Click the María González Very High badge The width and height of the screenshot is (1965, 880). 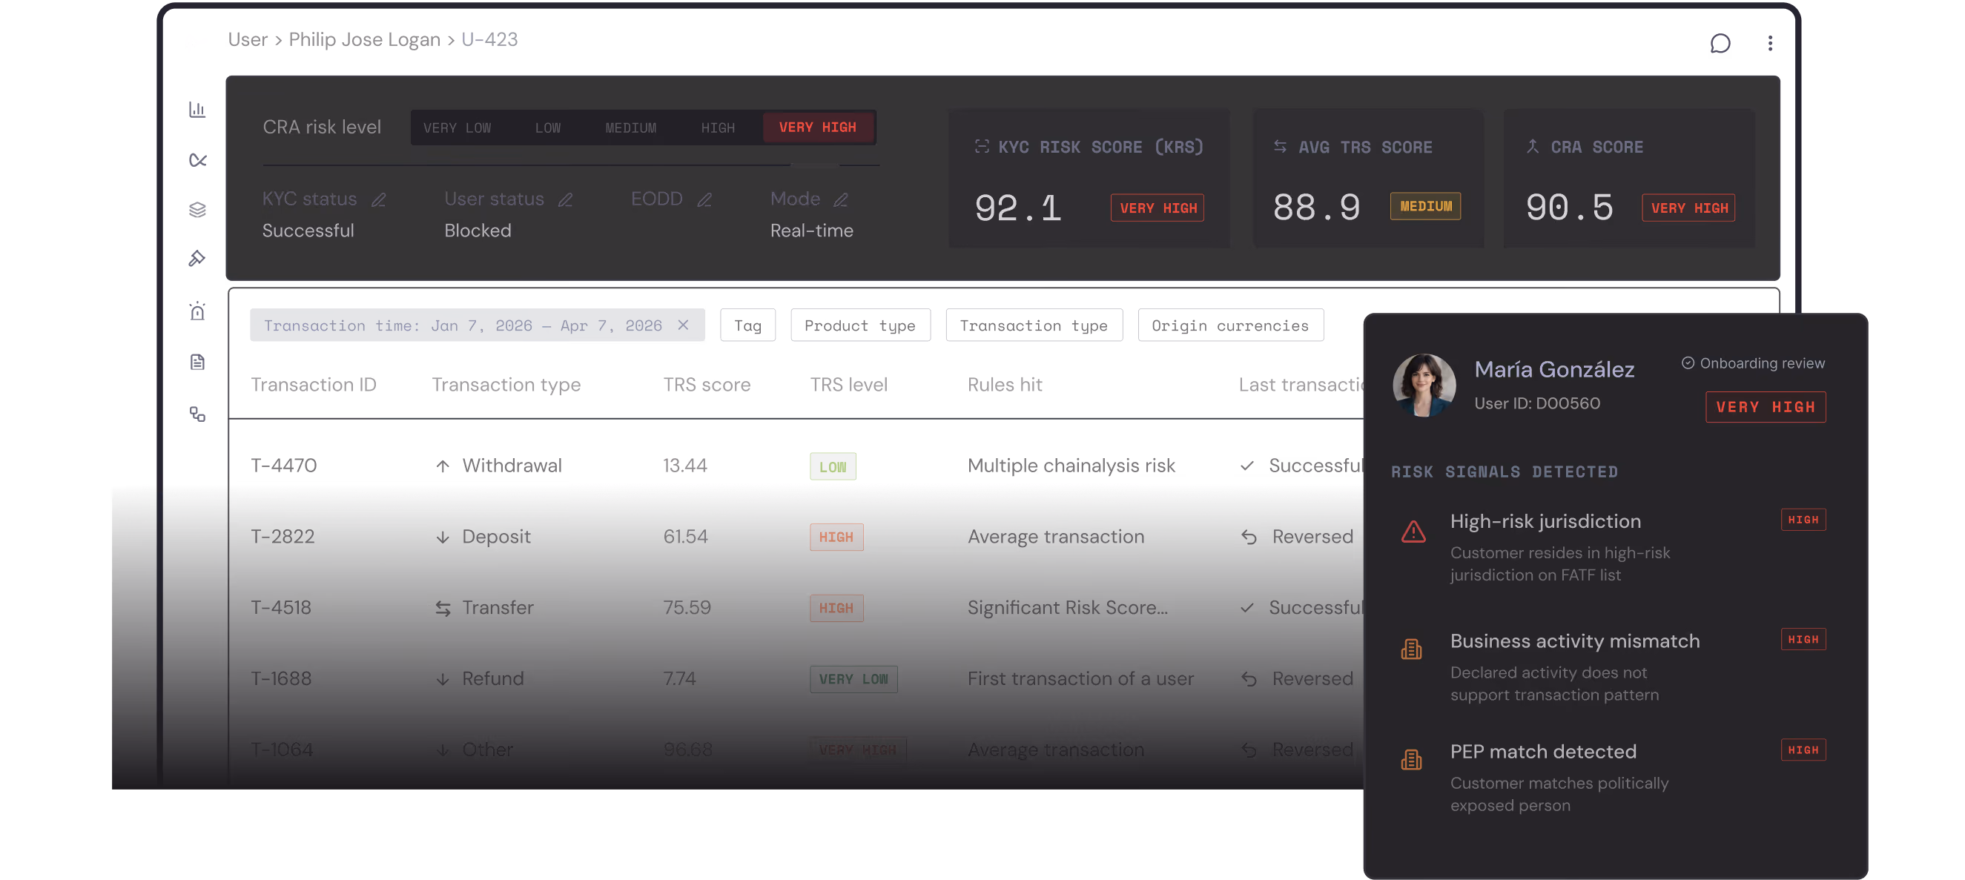click(1765, 407)
